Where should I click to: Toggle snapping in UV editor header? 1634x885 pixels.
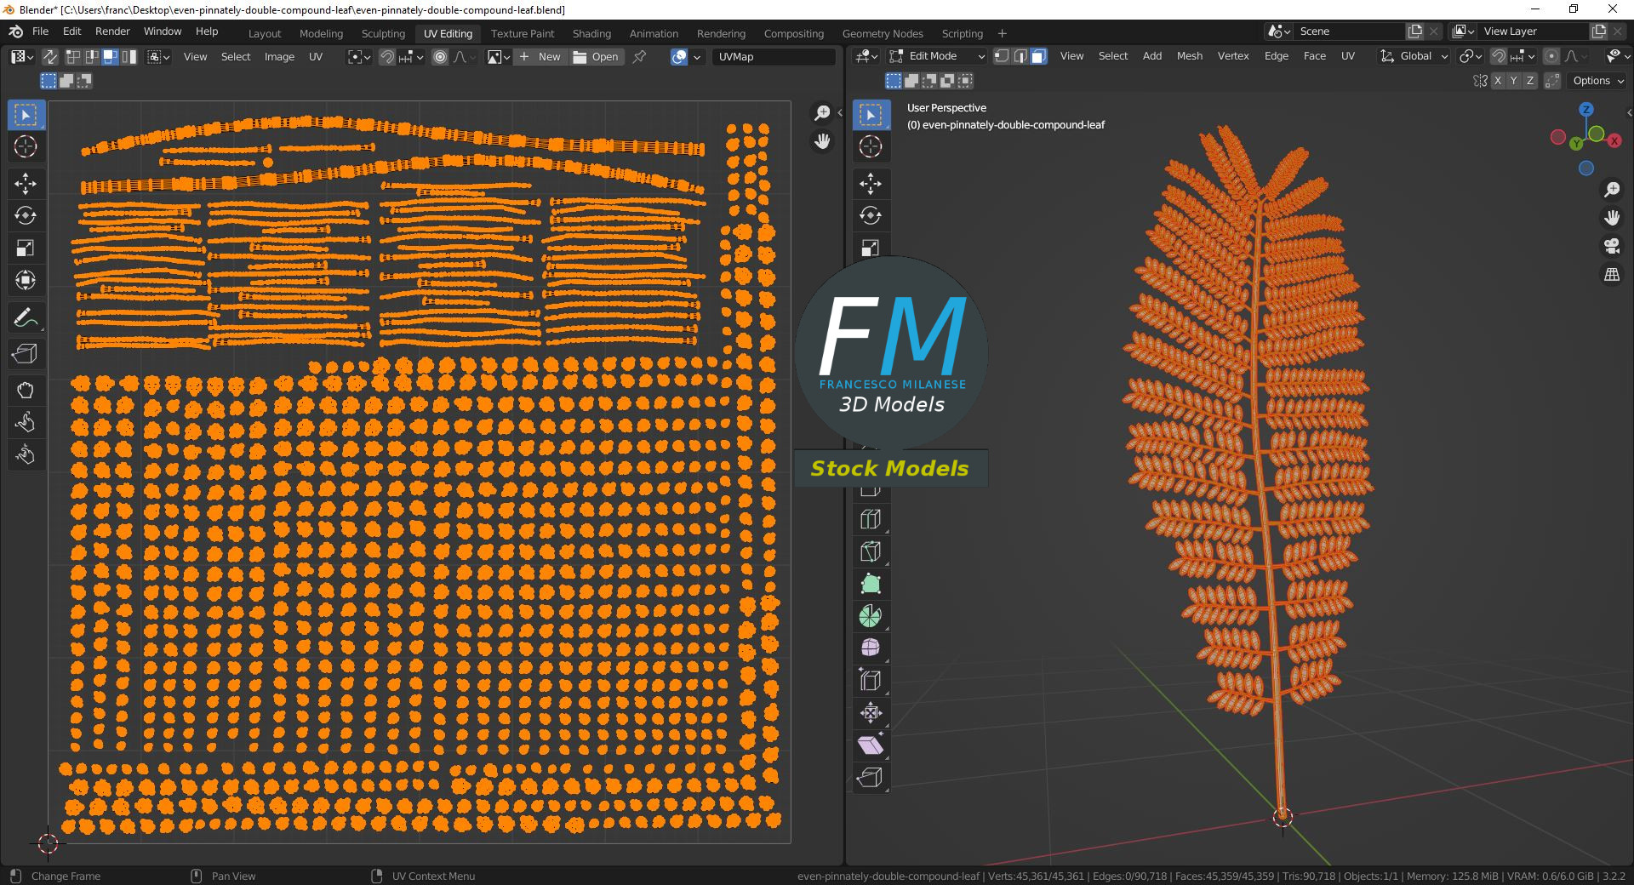(387, 57)
